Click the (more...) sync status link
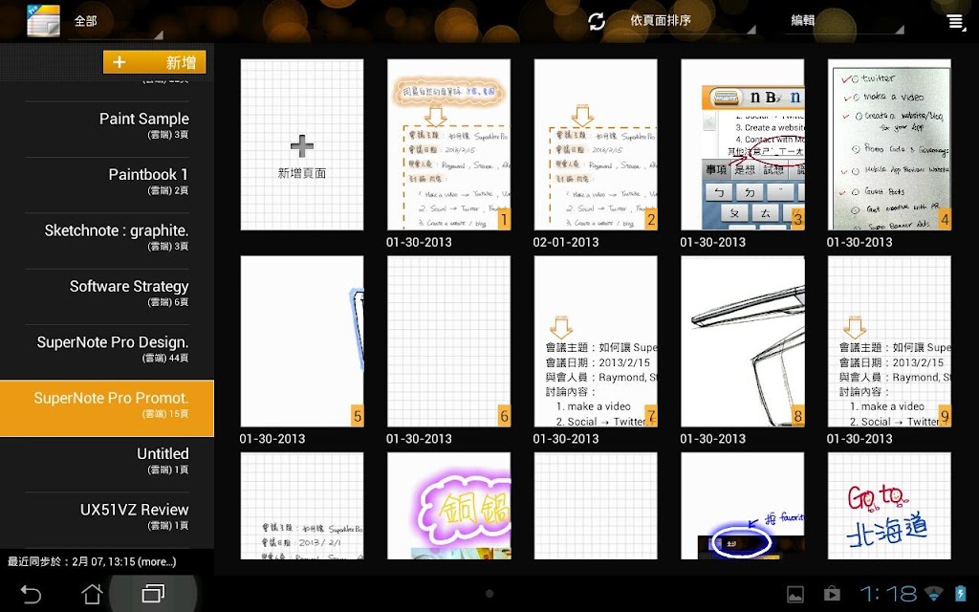Viewport: 979px width, 612px height. pos(157,561)
